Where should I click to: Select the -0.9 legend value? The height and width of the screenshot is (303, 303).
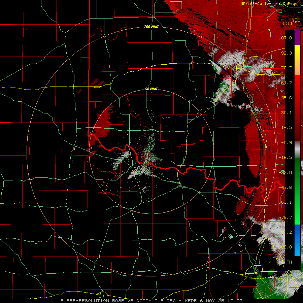pyautogui.click(x=287, y=143)
